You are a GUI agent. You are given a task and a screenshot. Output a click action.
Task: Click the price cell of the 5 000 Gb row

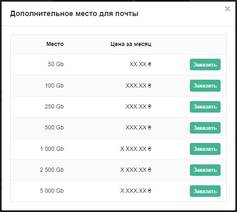136,191
